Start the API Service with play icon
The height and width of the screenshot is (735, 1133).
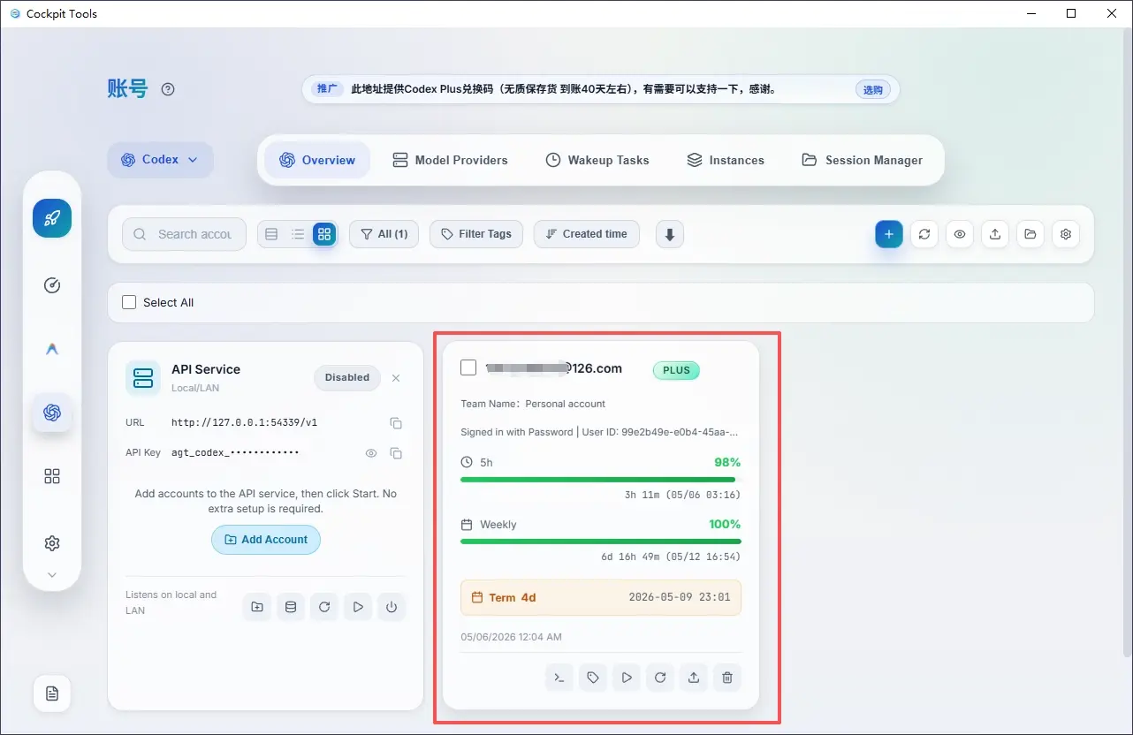pos(358,607)
